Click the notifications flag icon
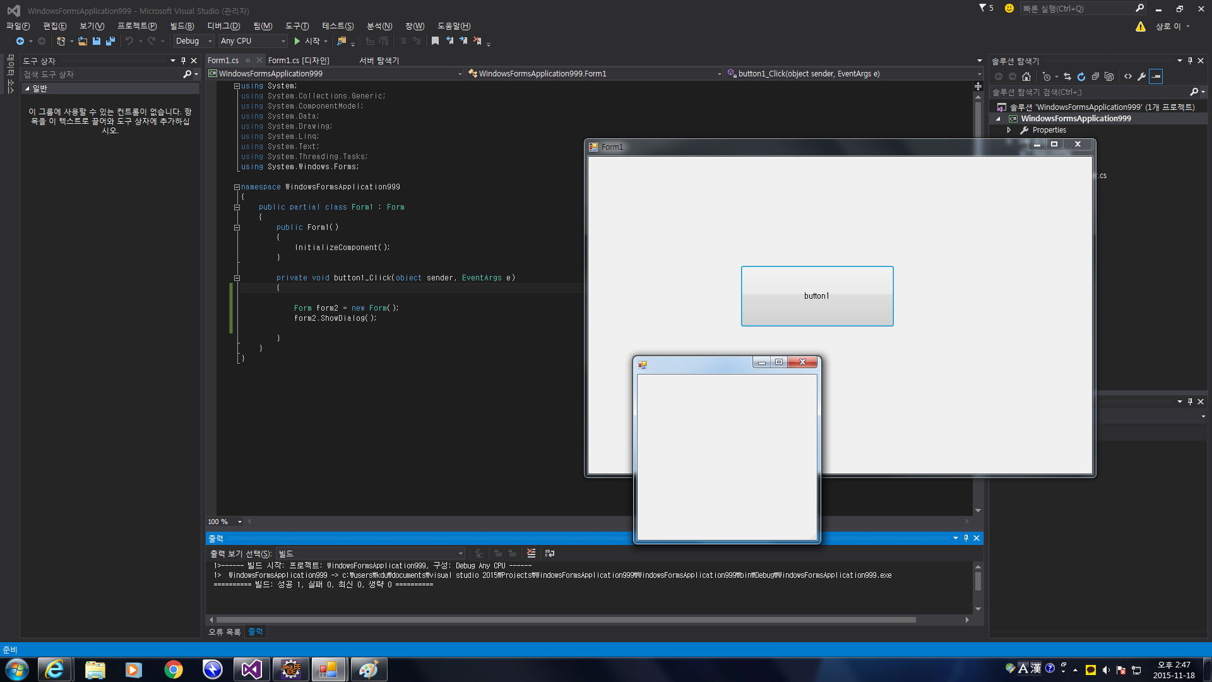The width and height of the screenshot is (1212, 682). click(x=983, y=8)
